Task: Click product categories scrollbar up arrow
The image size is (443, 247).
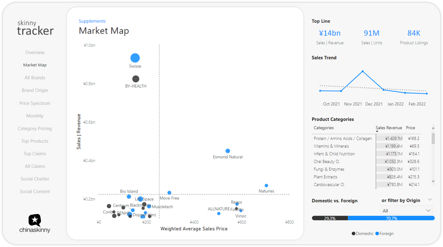Action: [433, 128]
